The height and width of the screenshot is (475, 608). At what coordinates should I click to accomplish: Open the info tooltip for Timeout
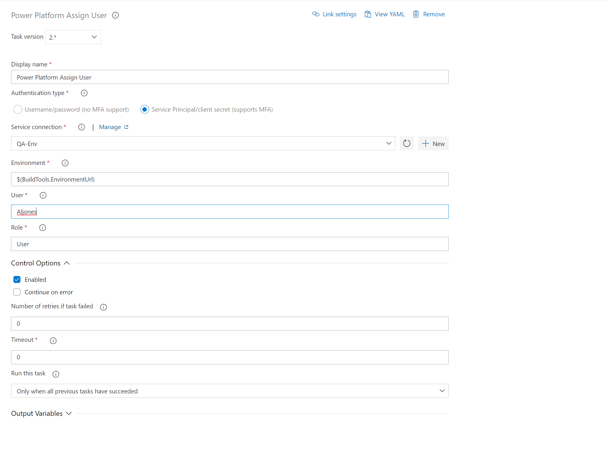(53, 340)
